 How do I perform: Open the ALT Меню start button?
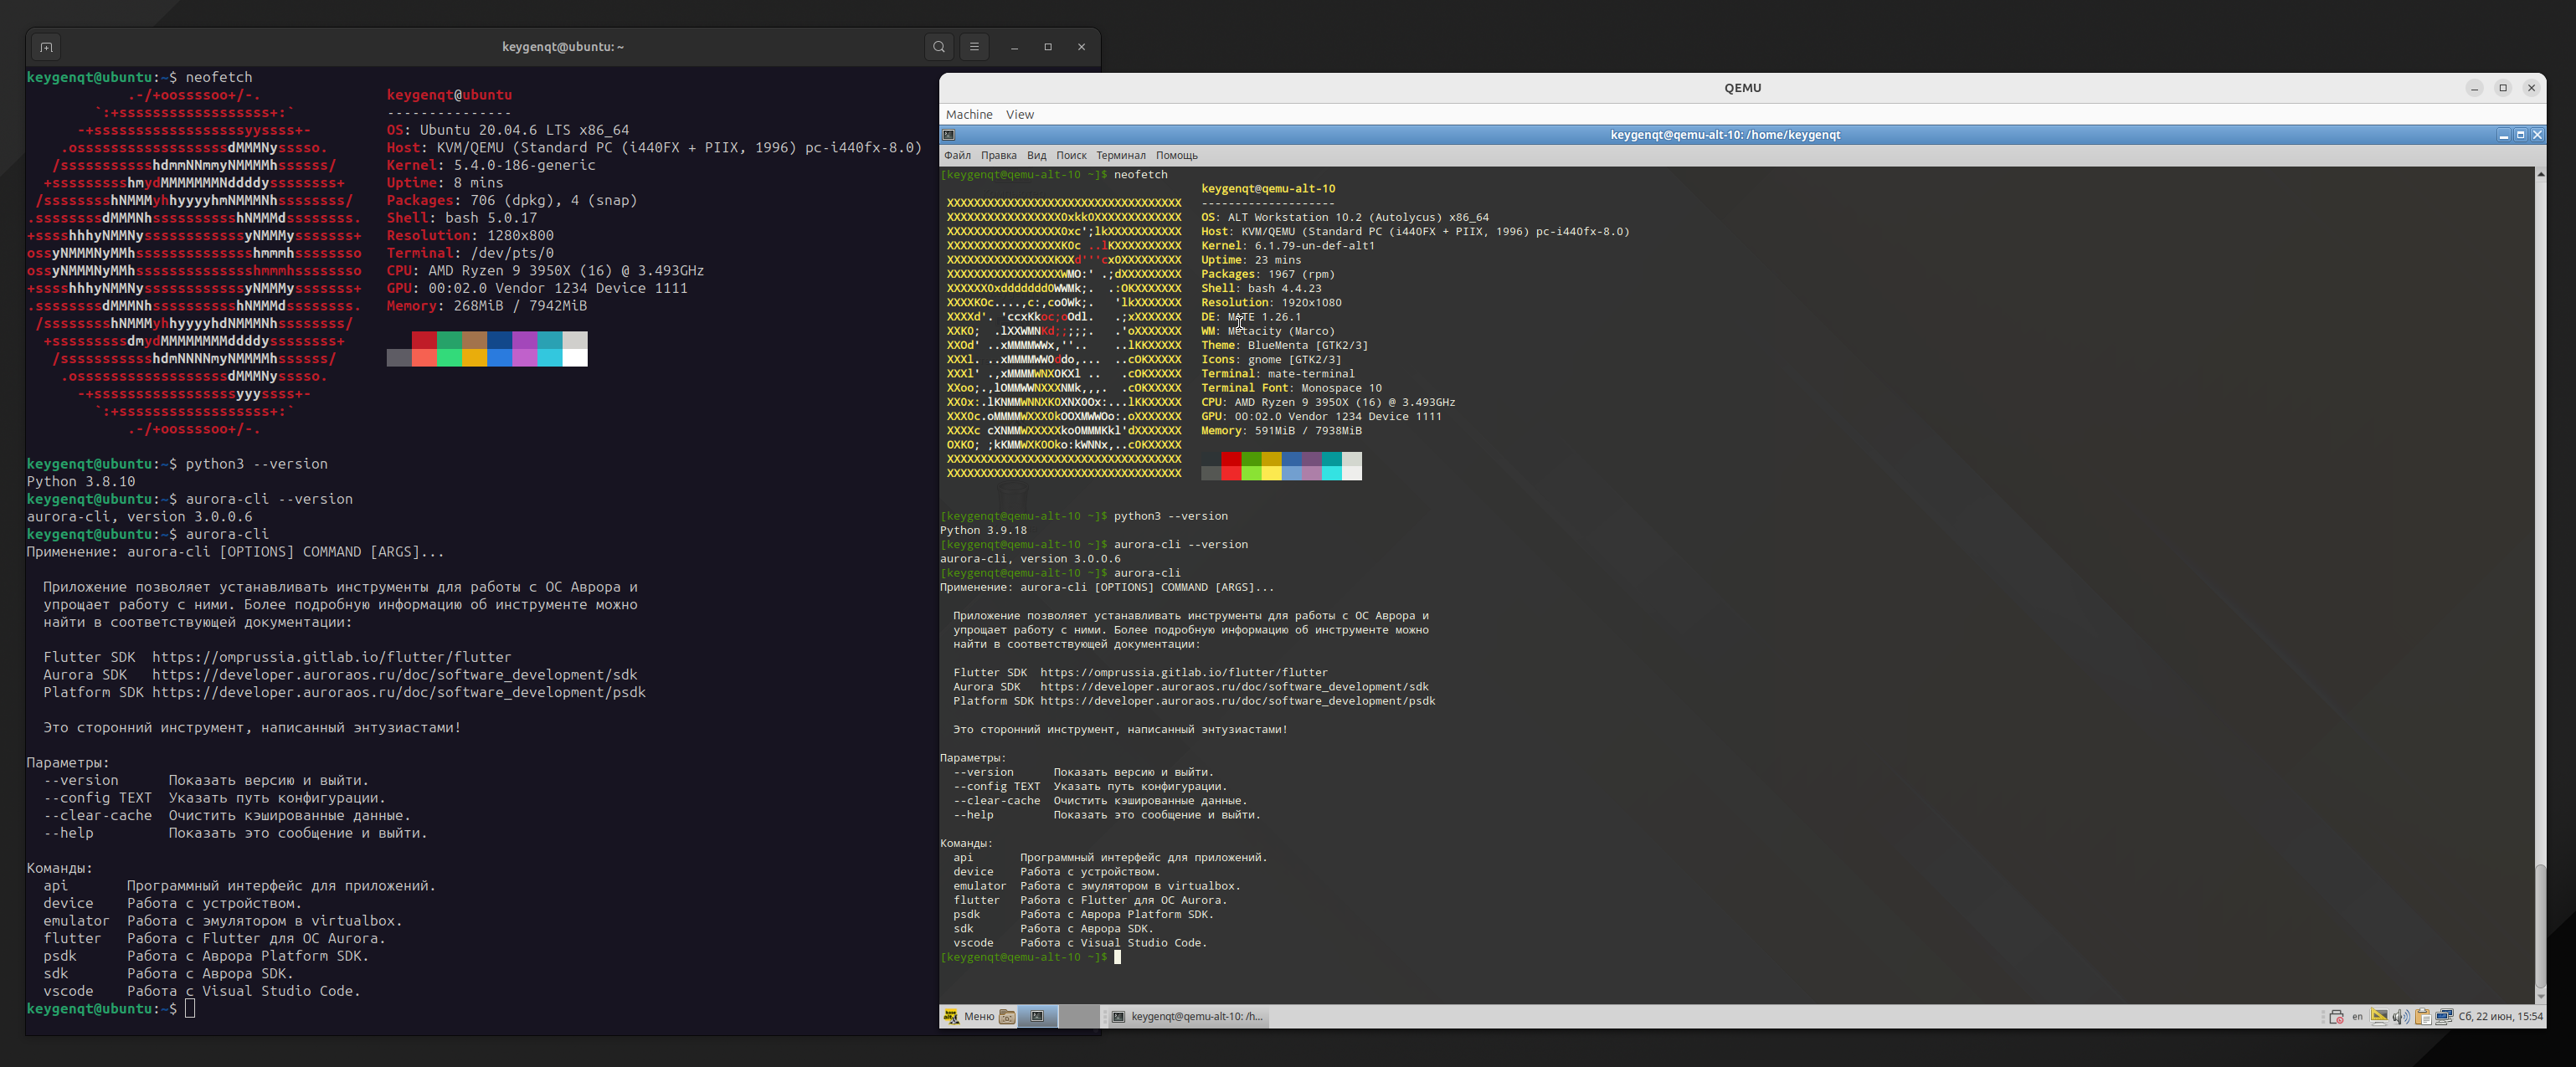point(969,1017)
